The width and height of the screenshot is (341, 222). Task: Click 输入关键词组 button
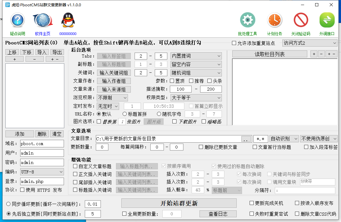point(114,73)
